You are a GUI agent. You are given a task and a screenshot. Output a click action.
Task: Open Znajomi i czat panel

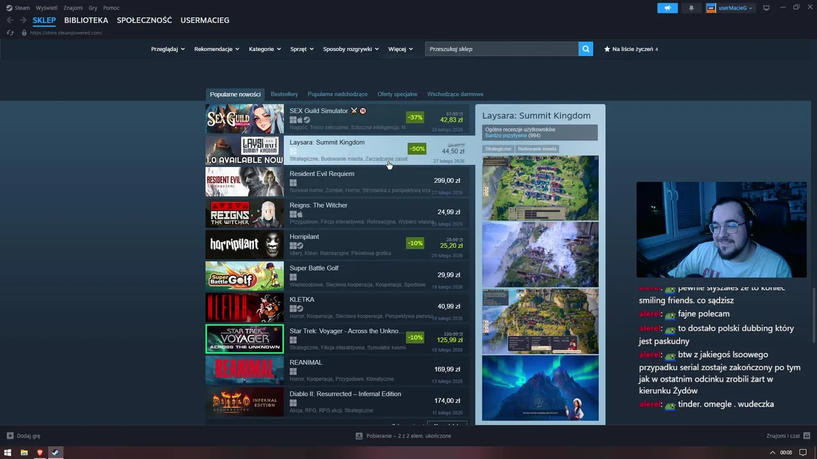(783, 436)
